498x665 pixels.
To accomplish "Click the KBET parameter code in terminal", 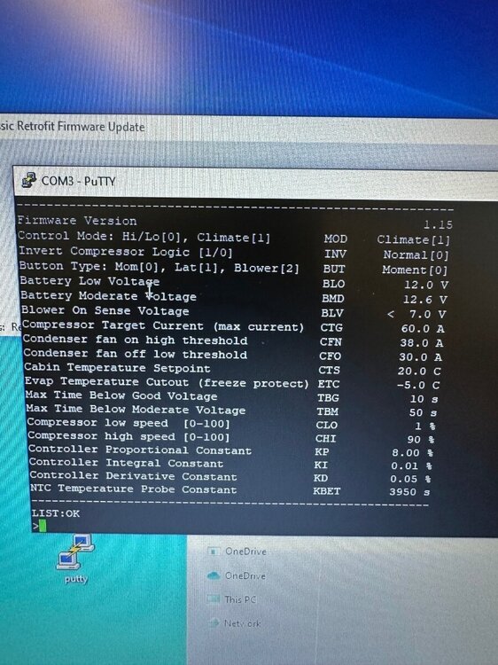I will click(x=326, y=491).
